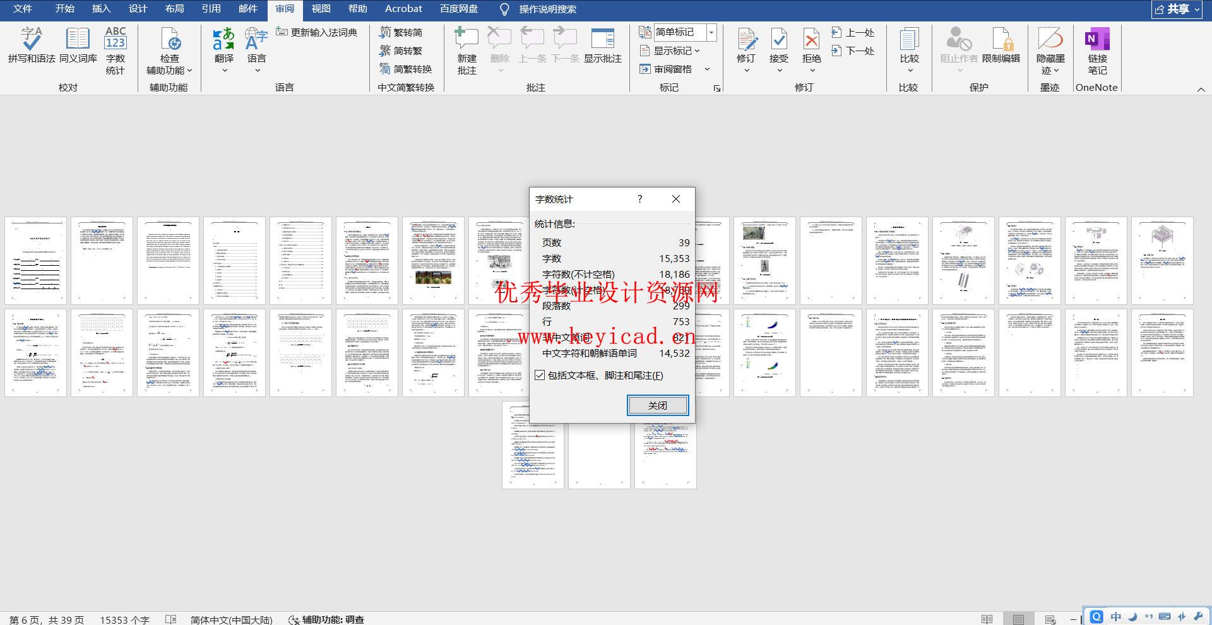Expand the Track Changes (修订) dropdown arrow

tap(746, 71)
